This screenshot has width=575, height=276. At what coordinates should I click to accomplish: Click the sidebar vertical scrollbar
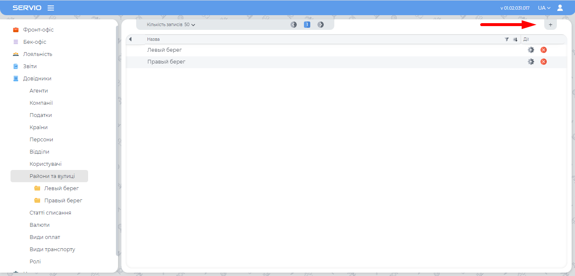click(x=117, y=139)
